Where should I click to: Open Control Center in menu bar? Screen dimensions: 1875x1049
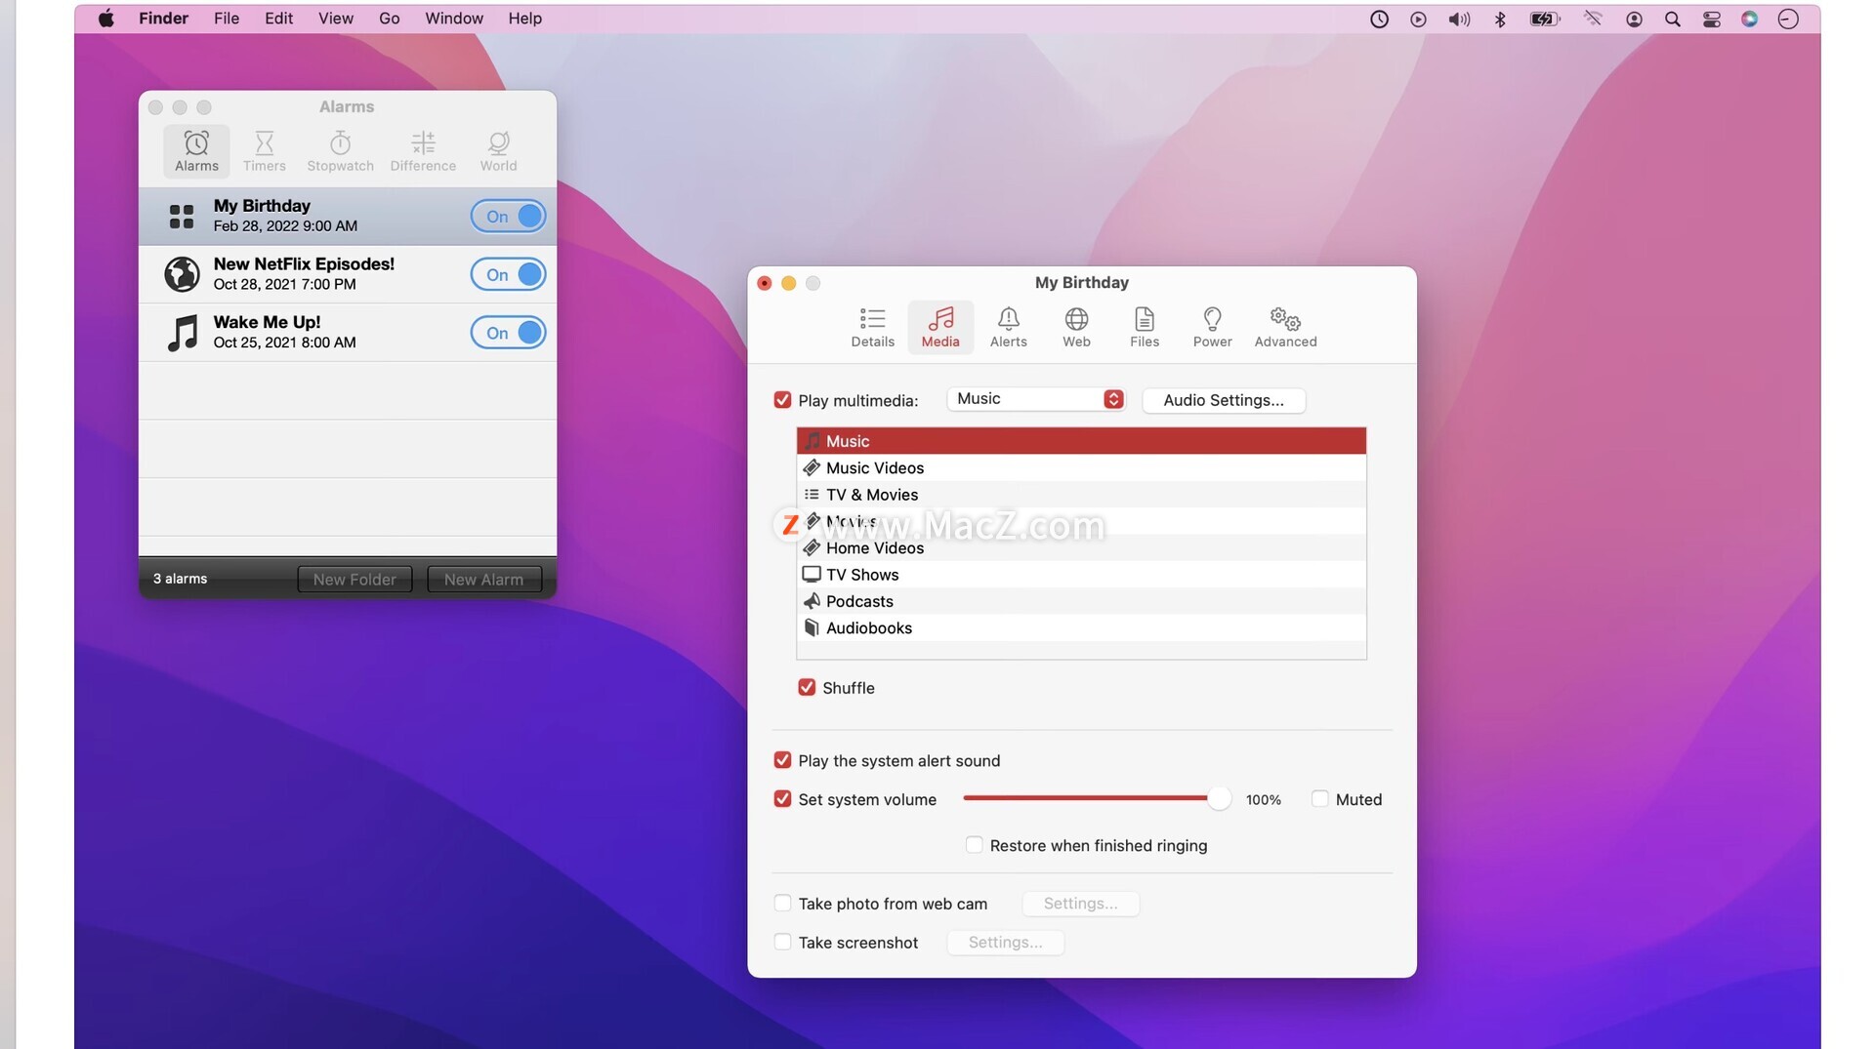tap(1711, 19)
